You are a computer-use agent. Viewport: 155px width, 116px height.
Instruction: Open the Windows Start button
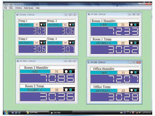tap(6, 112)
